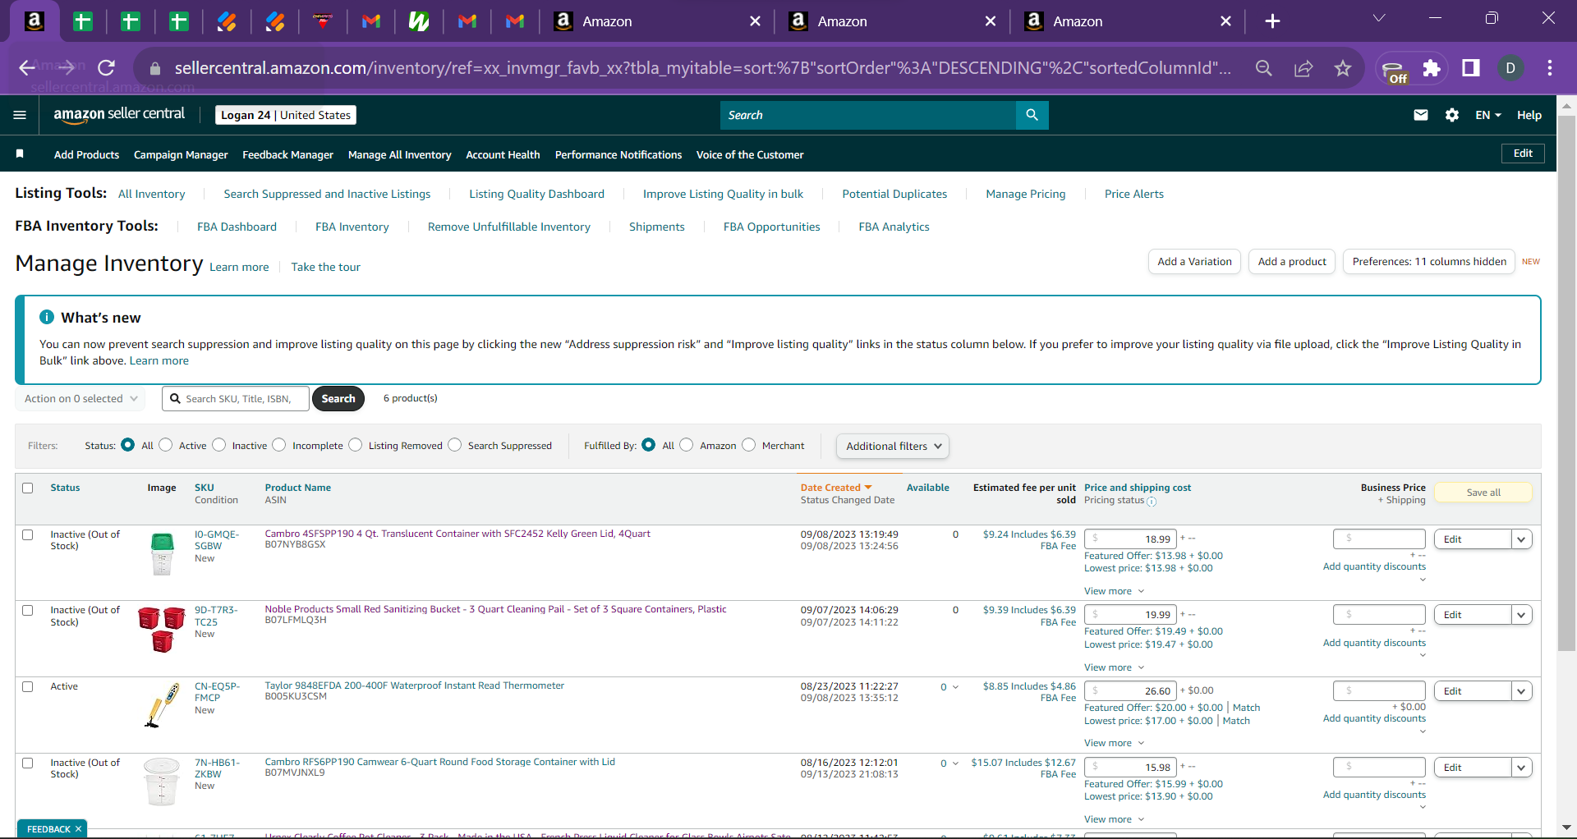Go to the Shipments tool tab
This screenshot has width=1577, height=839.
(656, 227)
